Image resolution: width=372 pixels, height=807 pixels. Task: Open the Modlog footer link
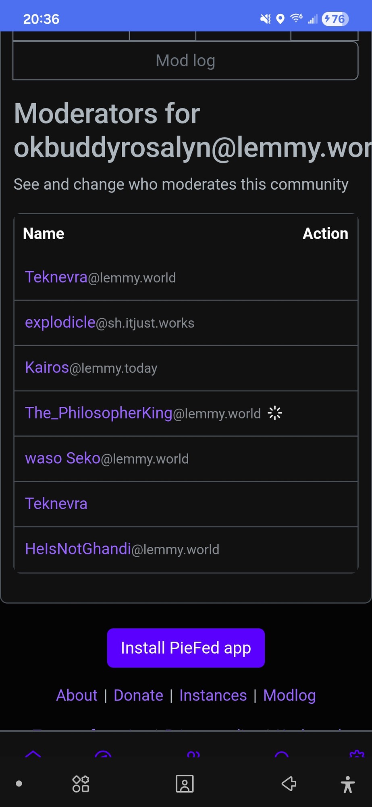[289, 695]
